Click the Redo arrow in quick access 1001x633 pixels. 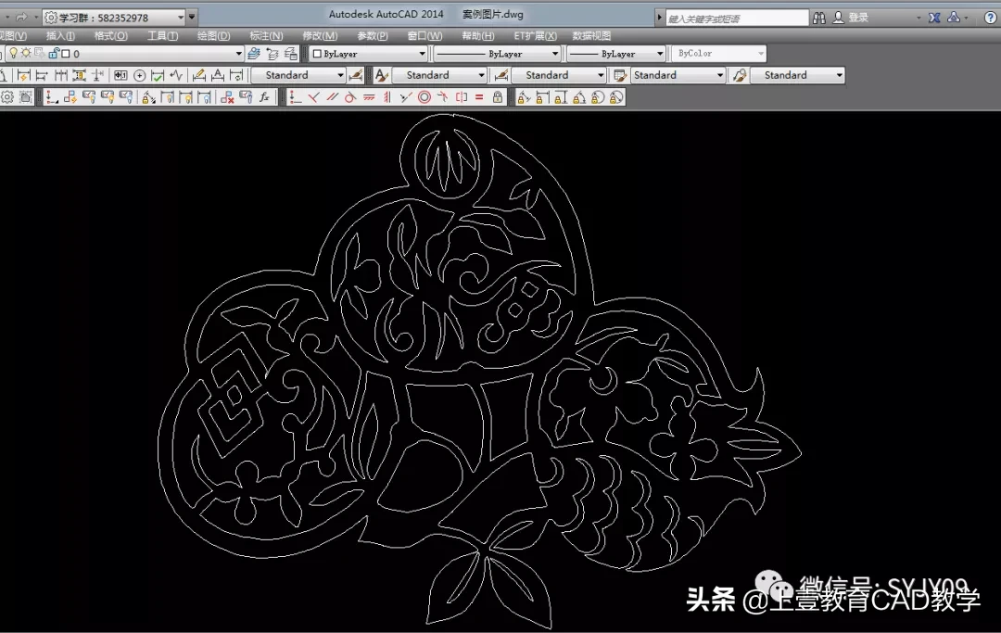21,18
